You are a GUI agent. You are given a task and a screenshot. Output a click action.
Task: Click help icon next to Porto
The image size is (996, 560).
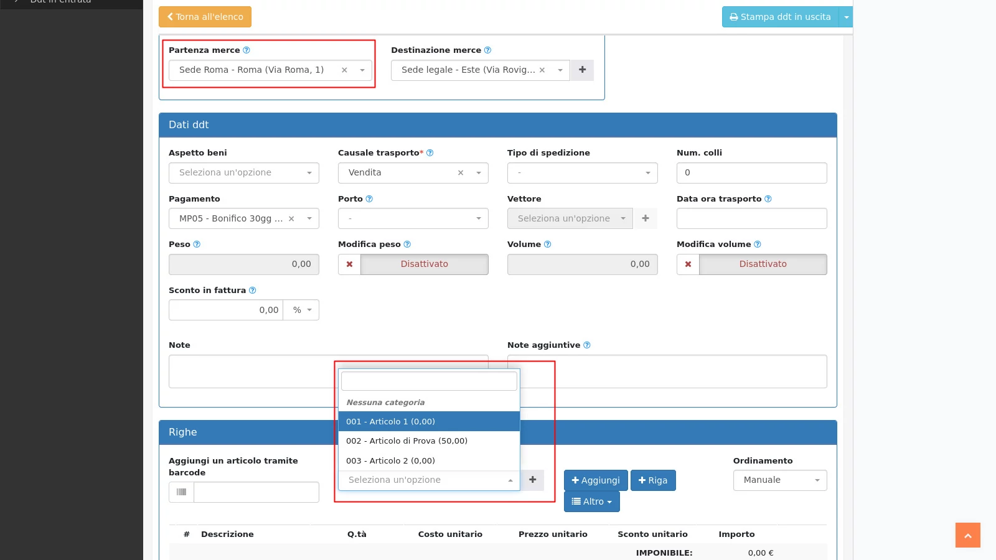(369, 198)
